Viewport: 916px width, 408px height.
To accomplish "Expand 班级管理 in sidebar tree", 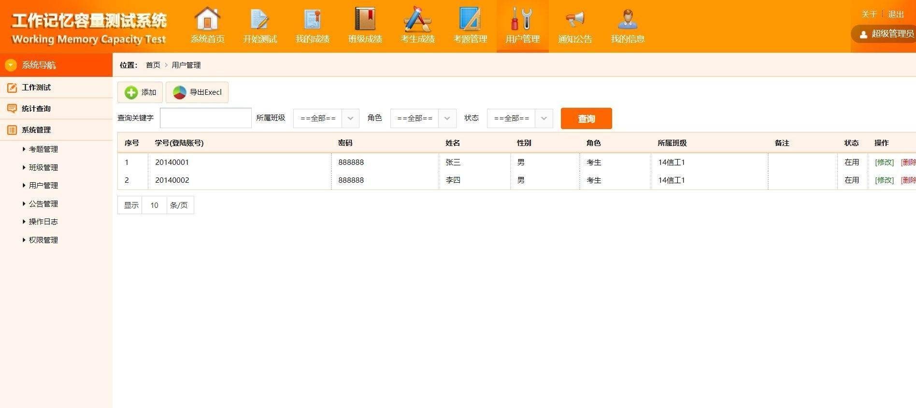I will [x=43, y=168].
